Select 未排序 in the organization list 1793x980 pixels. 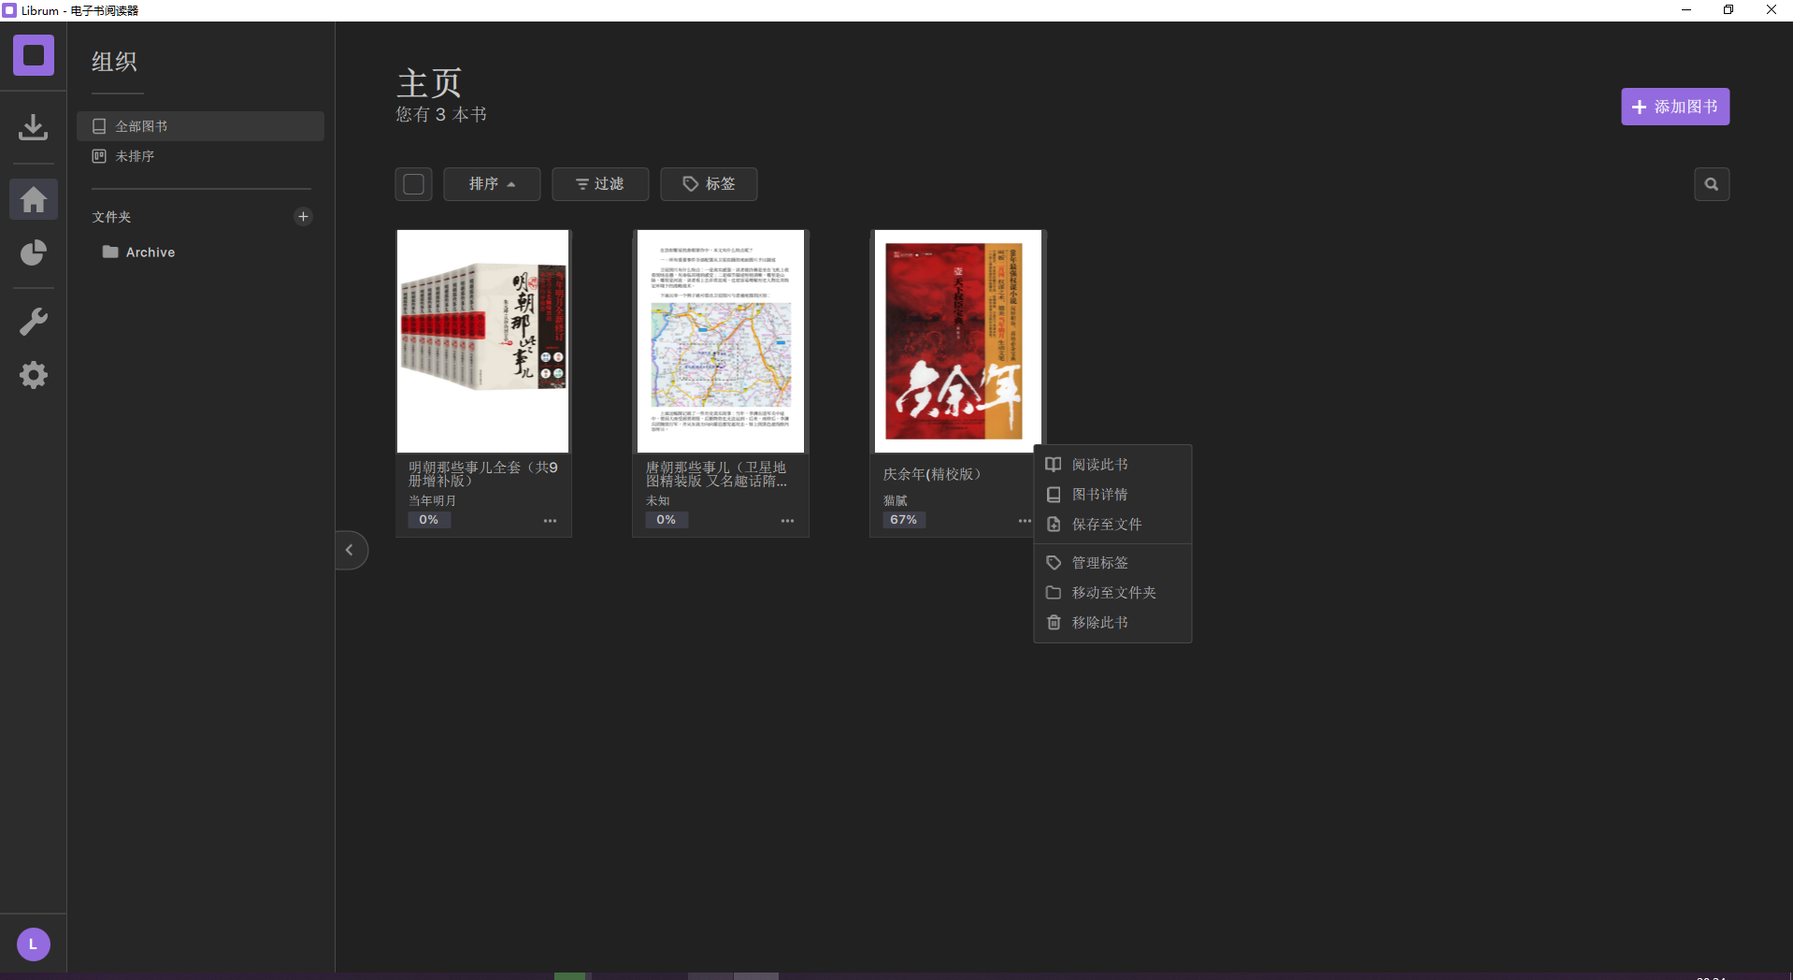point(135,156)
